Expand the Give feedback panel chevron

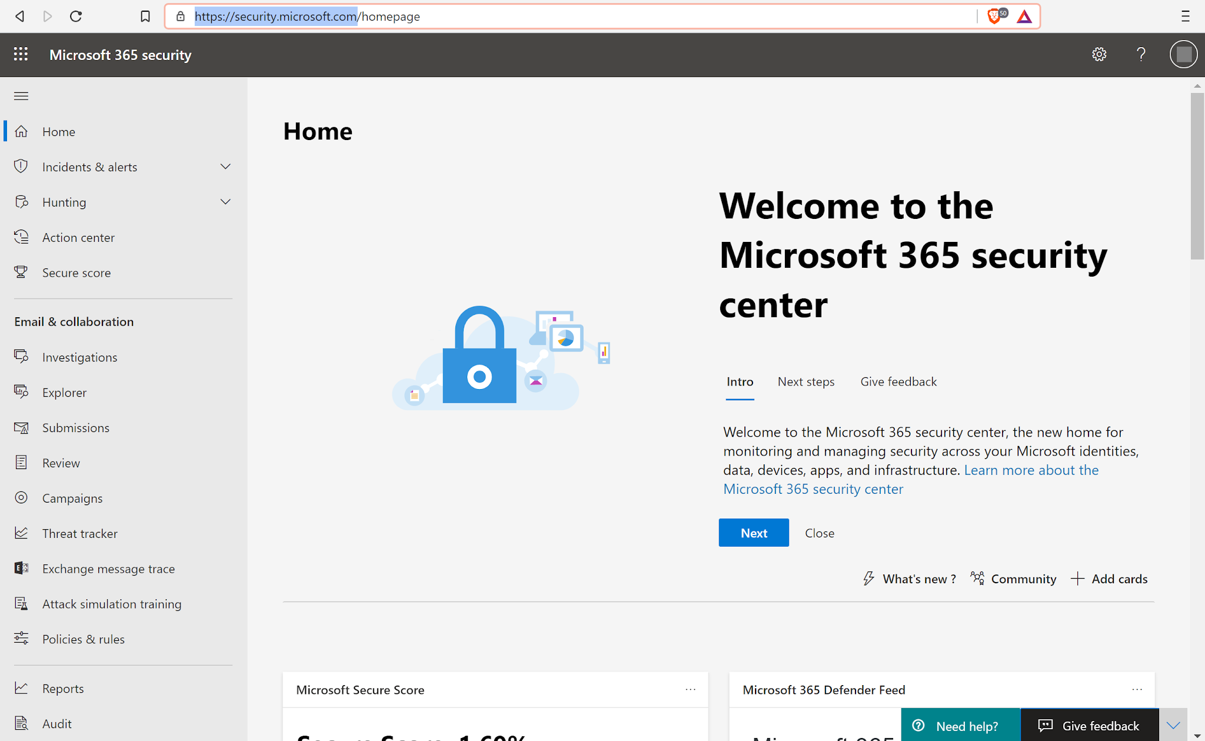(x=1173, y=725)
